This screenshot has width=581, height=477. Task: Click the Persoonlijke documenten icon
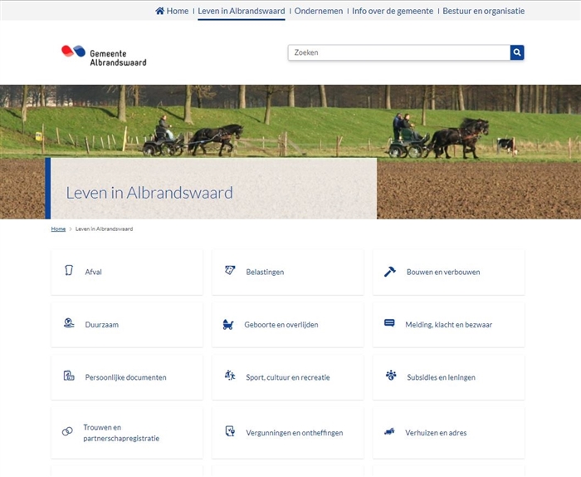coord(69,376)
